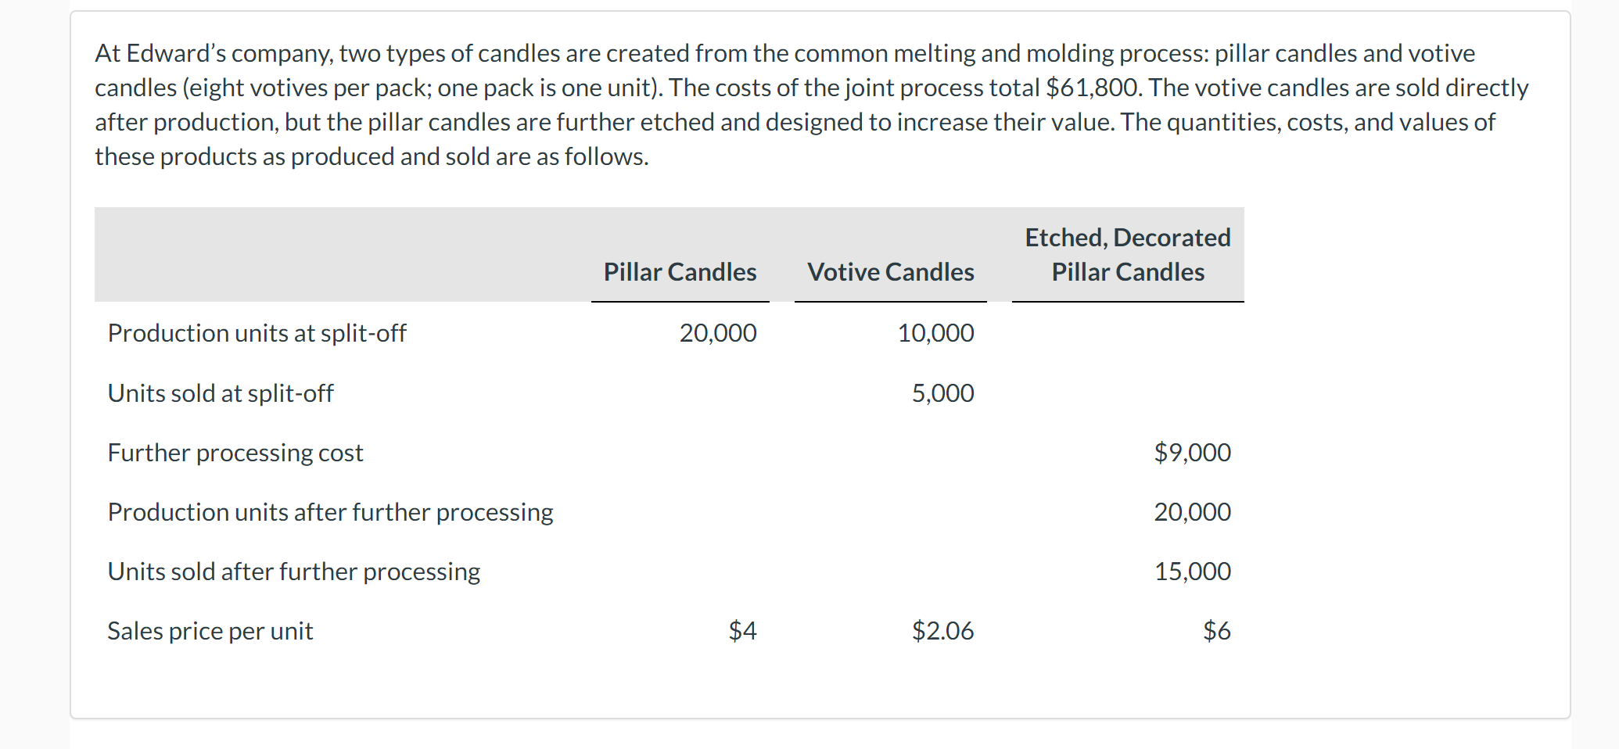Viewport: 1619px width, 749px height.
Task: Click the 10,000 votive production units value
Action: pyautogui.click(x=935, y=333)
